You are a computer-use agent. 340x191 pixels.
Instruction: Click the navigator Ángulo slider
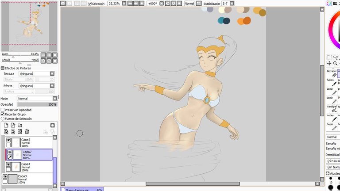(x=20, y=63)
